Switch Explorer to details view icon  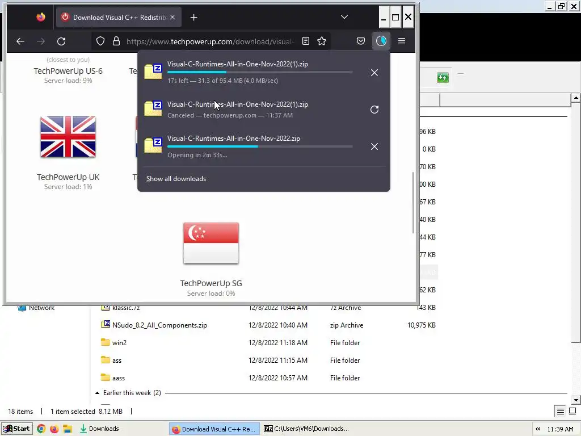point(560,411)
